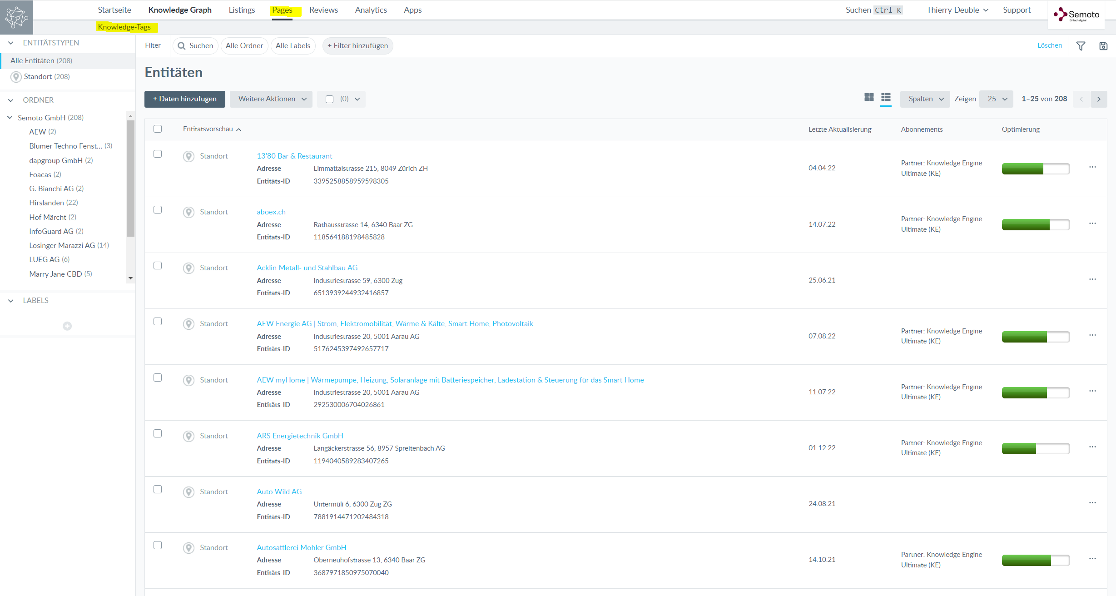Click the Yext knowledge graph logo icon
Image resolution: width=1116 pixels, height=596 pixels.
[x=16, y=17]
